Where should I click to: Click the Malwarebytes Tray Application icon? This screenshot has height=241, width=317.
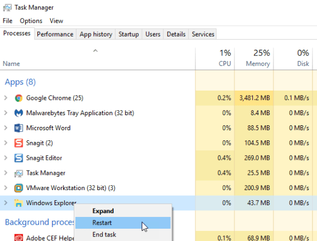18,113
